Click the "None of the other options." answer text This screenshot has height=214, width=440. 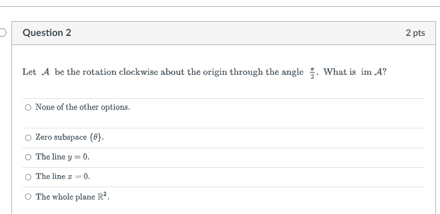(x=83, y=107)
